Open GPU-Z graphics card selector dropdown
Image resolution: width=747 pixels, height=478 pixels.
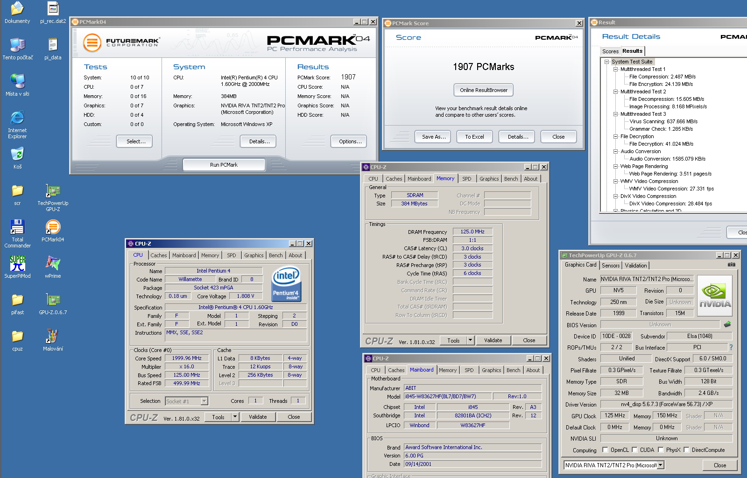[x=661, y=465]
